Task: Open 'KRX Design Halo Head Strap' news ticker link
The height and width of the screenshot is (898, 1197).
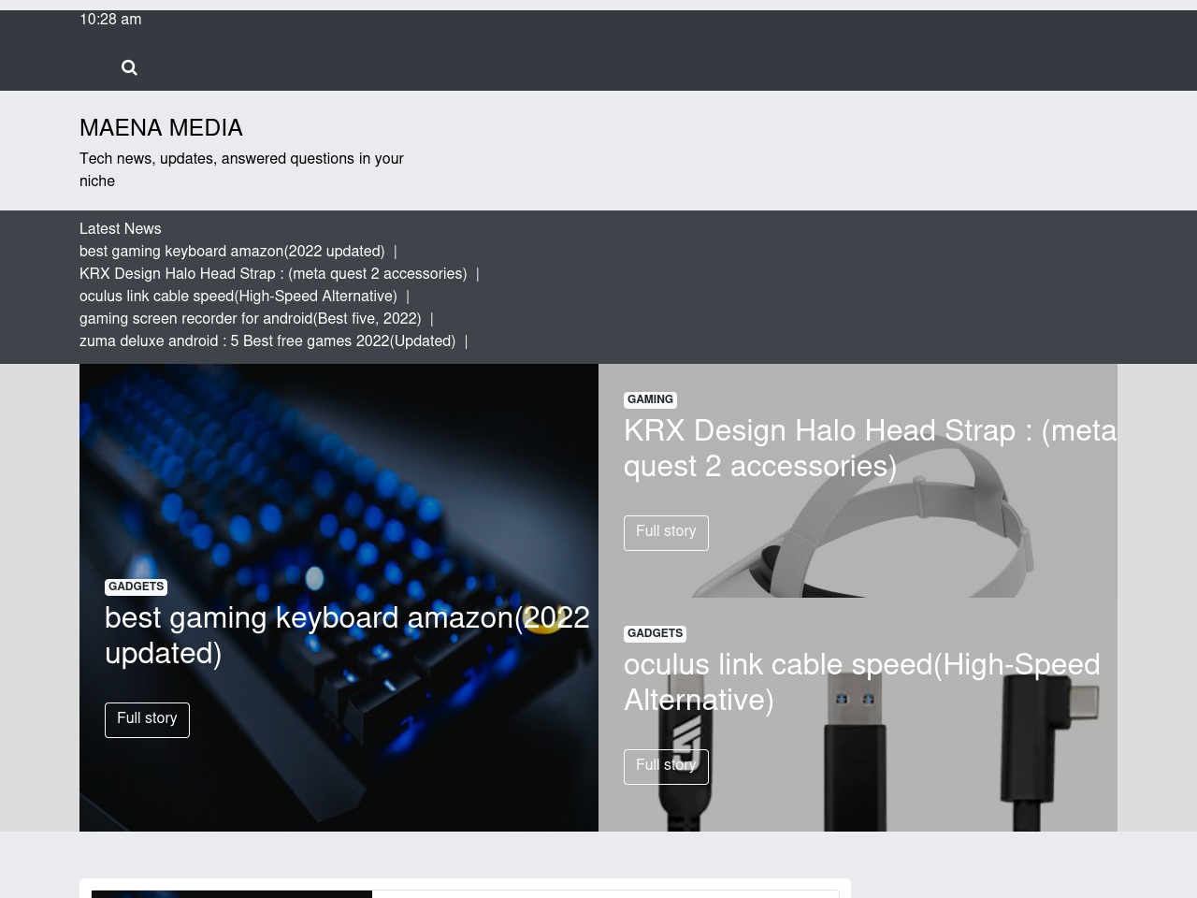Action: click(273, 274)
